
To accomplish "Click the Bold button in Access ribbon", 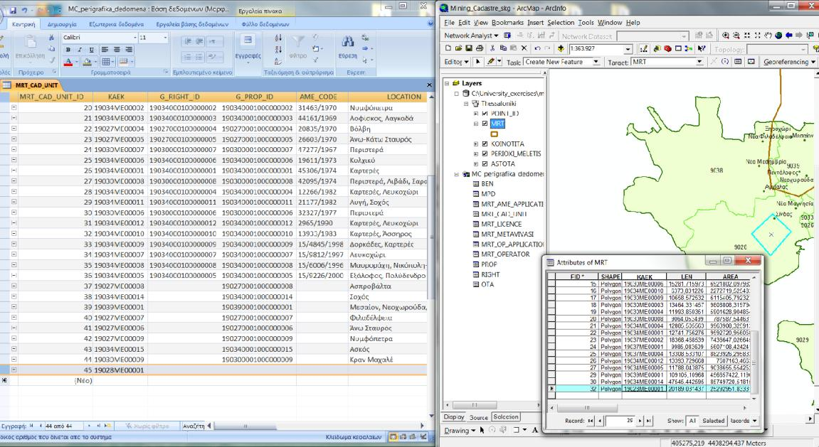I will [68, 50].
